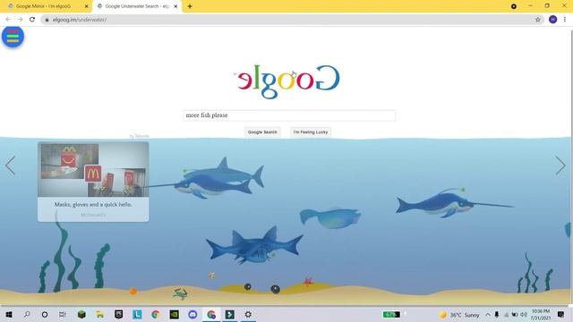573x322 pixels.
Task: Click the crab on the seabed
Action: (180, 293)
